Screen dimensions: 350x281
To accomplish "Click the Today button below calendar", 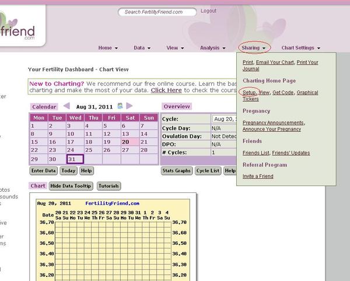I will tap(68, 171).
